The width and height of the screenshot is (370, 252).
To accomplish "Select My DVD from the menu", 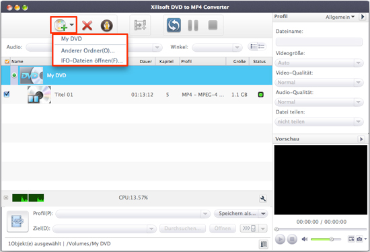I will 71,39.
